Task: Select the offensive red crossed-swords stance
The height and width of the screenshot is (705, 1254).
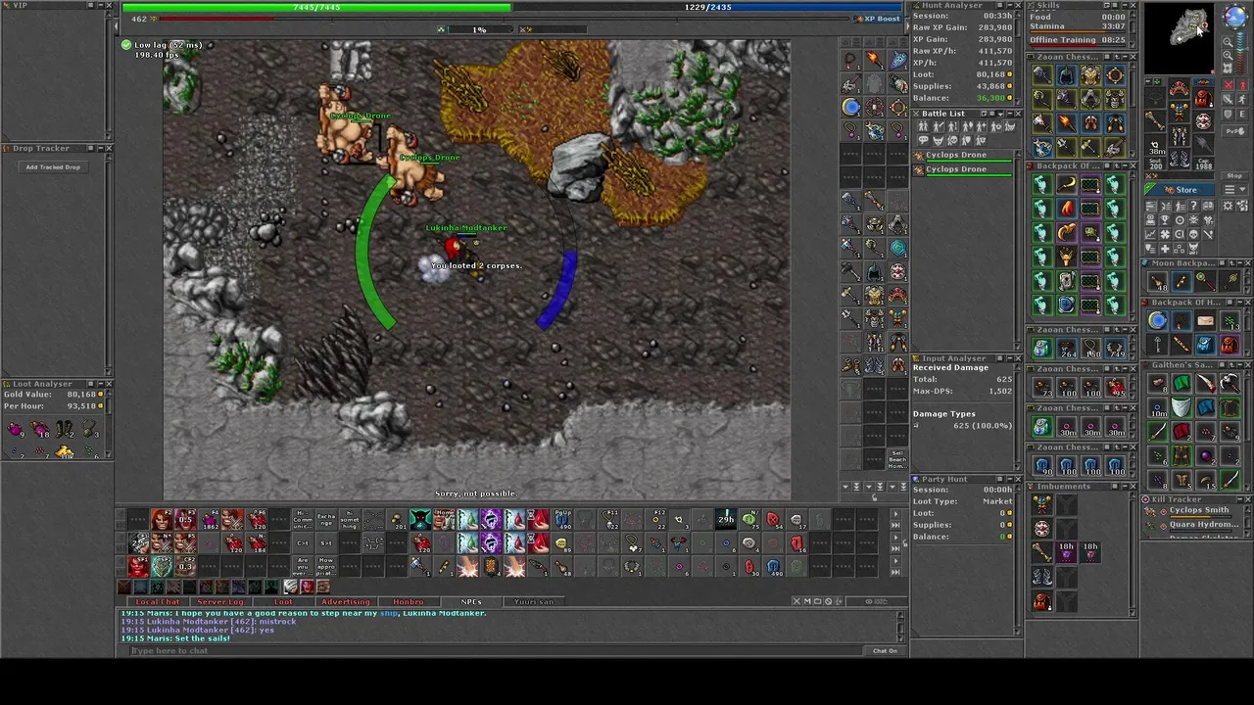Action: [1228, 85]
